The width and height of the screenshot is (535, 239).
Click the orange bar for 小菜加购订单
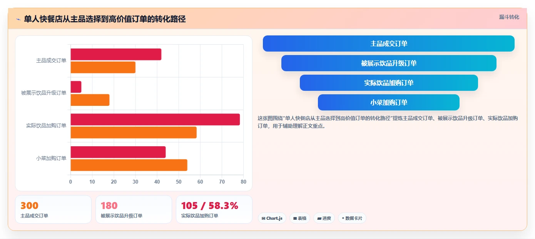pos(129,165)
